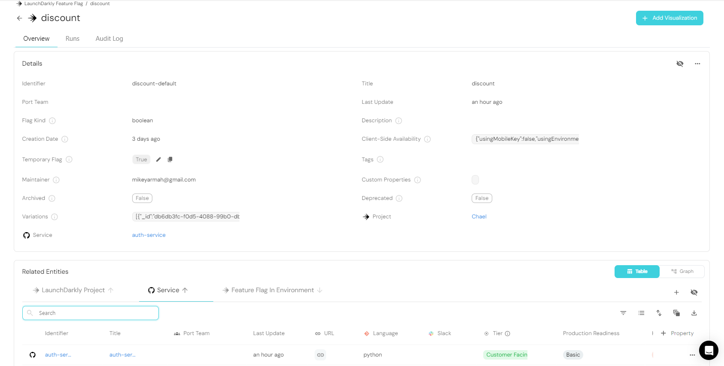Open the Details panel more options menu
724x366 pixels.
click(x=697, y=64)
